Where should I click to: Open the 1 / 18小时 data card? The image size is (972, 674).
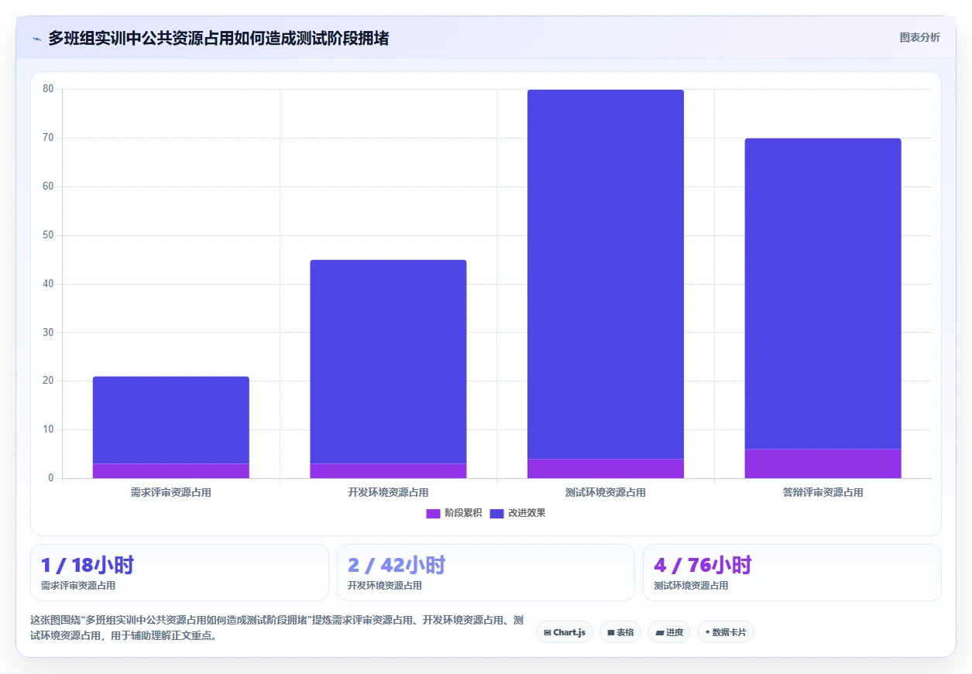point(180,573)
